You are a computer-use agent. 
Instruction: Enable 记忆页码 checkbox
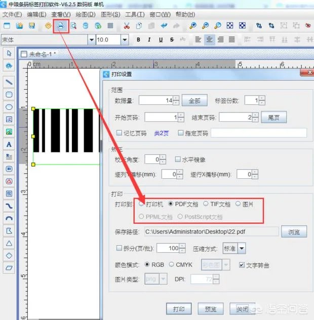[x=119, y=133]
